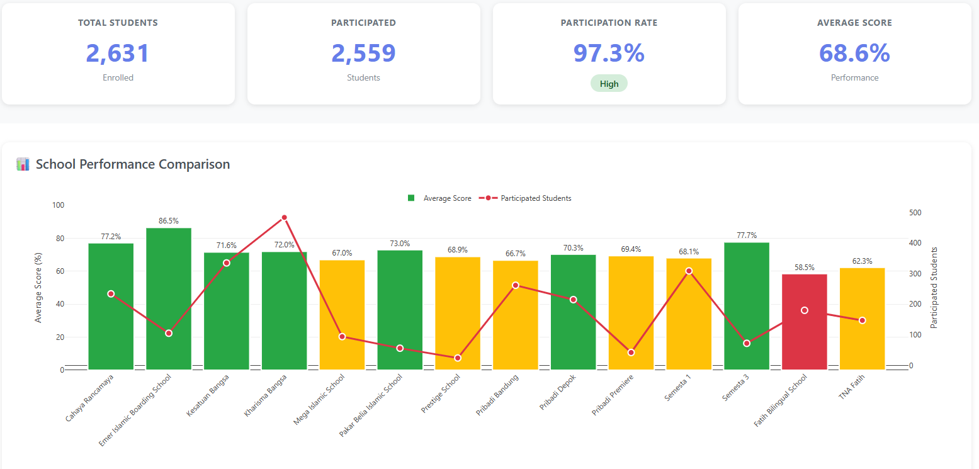Select the '97.3%' Participation Rate value

coord(608,54)
